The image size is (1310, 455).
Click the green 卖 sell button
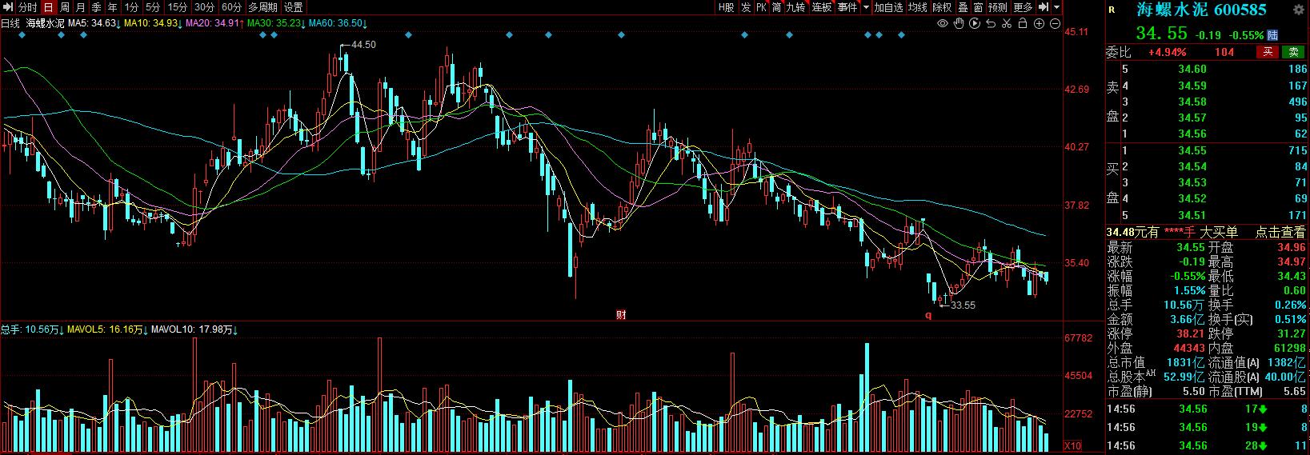[x=1292, y=52]
